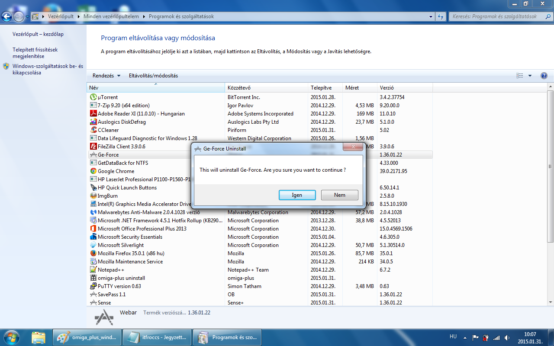Screen dimensions: 554x346
Task: Click the Control Panel search field
Action: click(x=493, y=16)
